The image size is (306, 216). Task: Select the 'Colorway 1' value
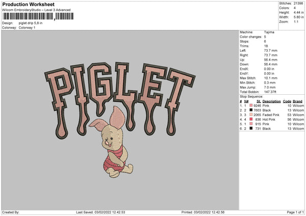[x=27, y=28]
